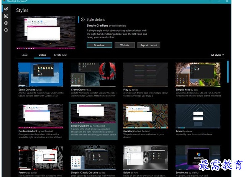
Task: Switch to the Local tab
Action: coord(25,55)
